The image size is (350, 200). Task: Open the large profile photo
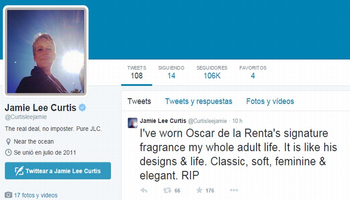point(46,51)
